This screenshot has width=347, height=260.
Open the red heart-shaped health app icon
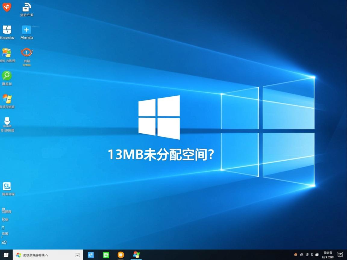pyautogui.click(x=7, y=7)
